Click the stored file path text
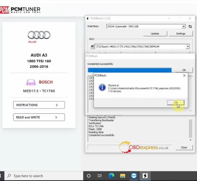 pyautogui.click(x=144, y=90)
